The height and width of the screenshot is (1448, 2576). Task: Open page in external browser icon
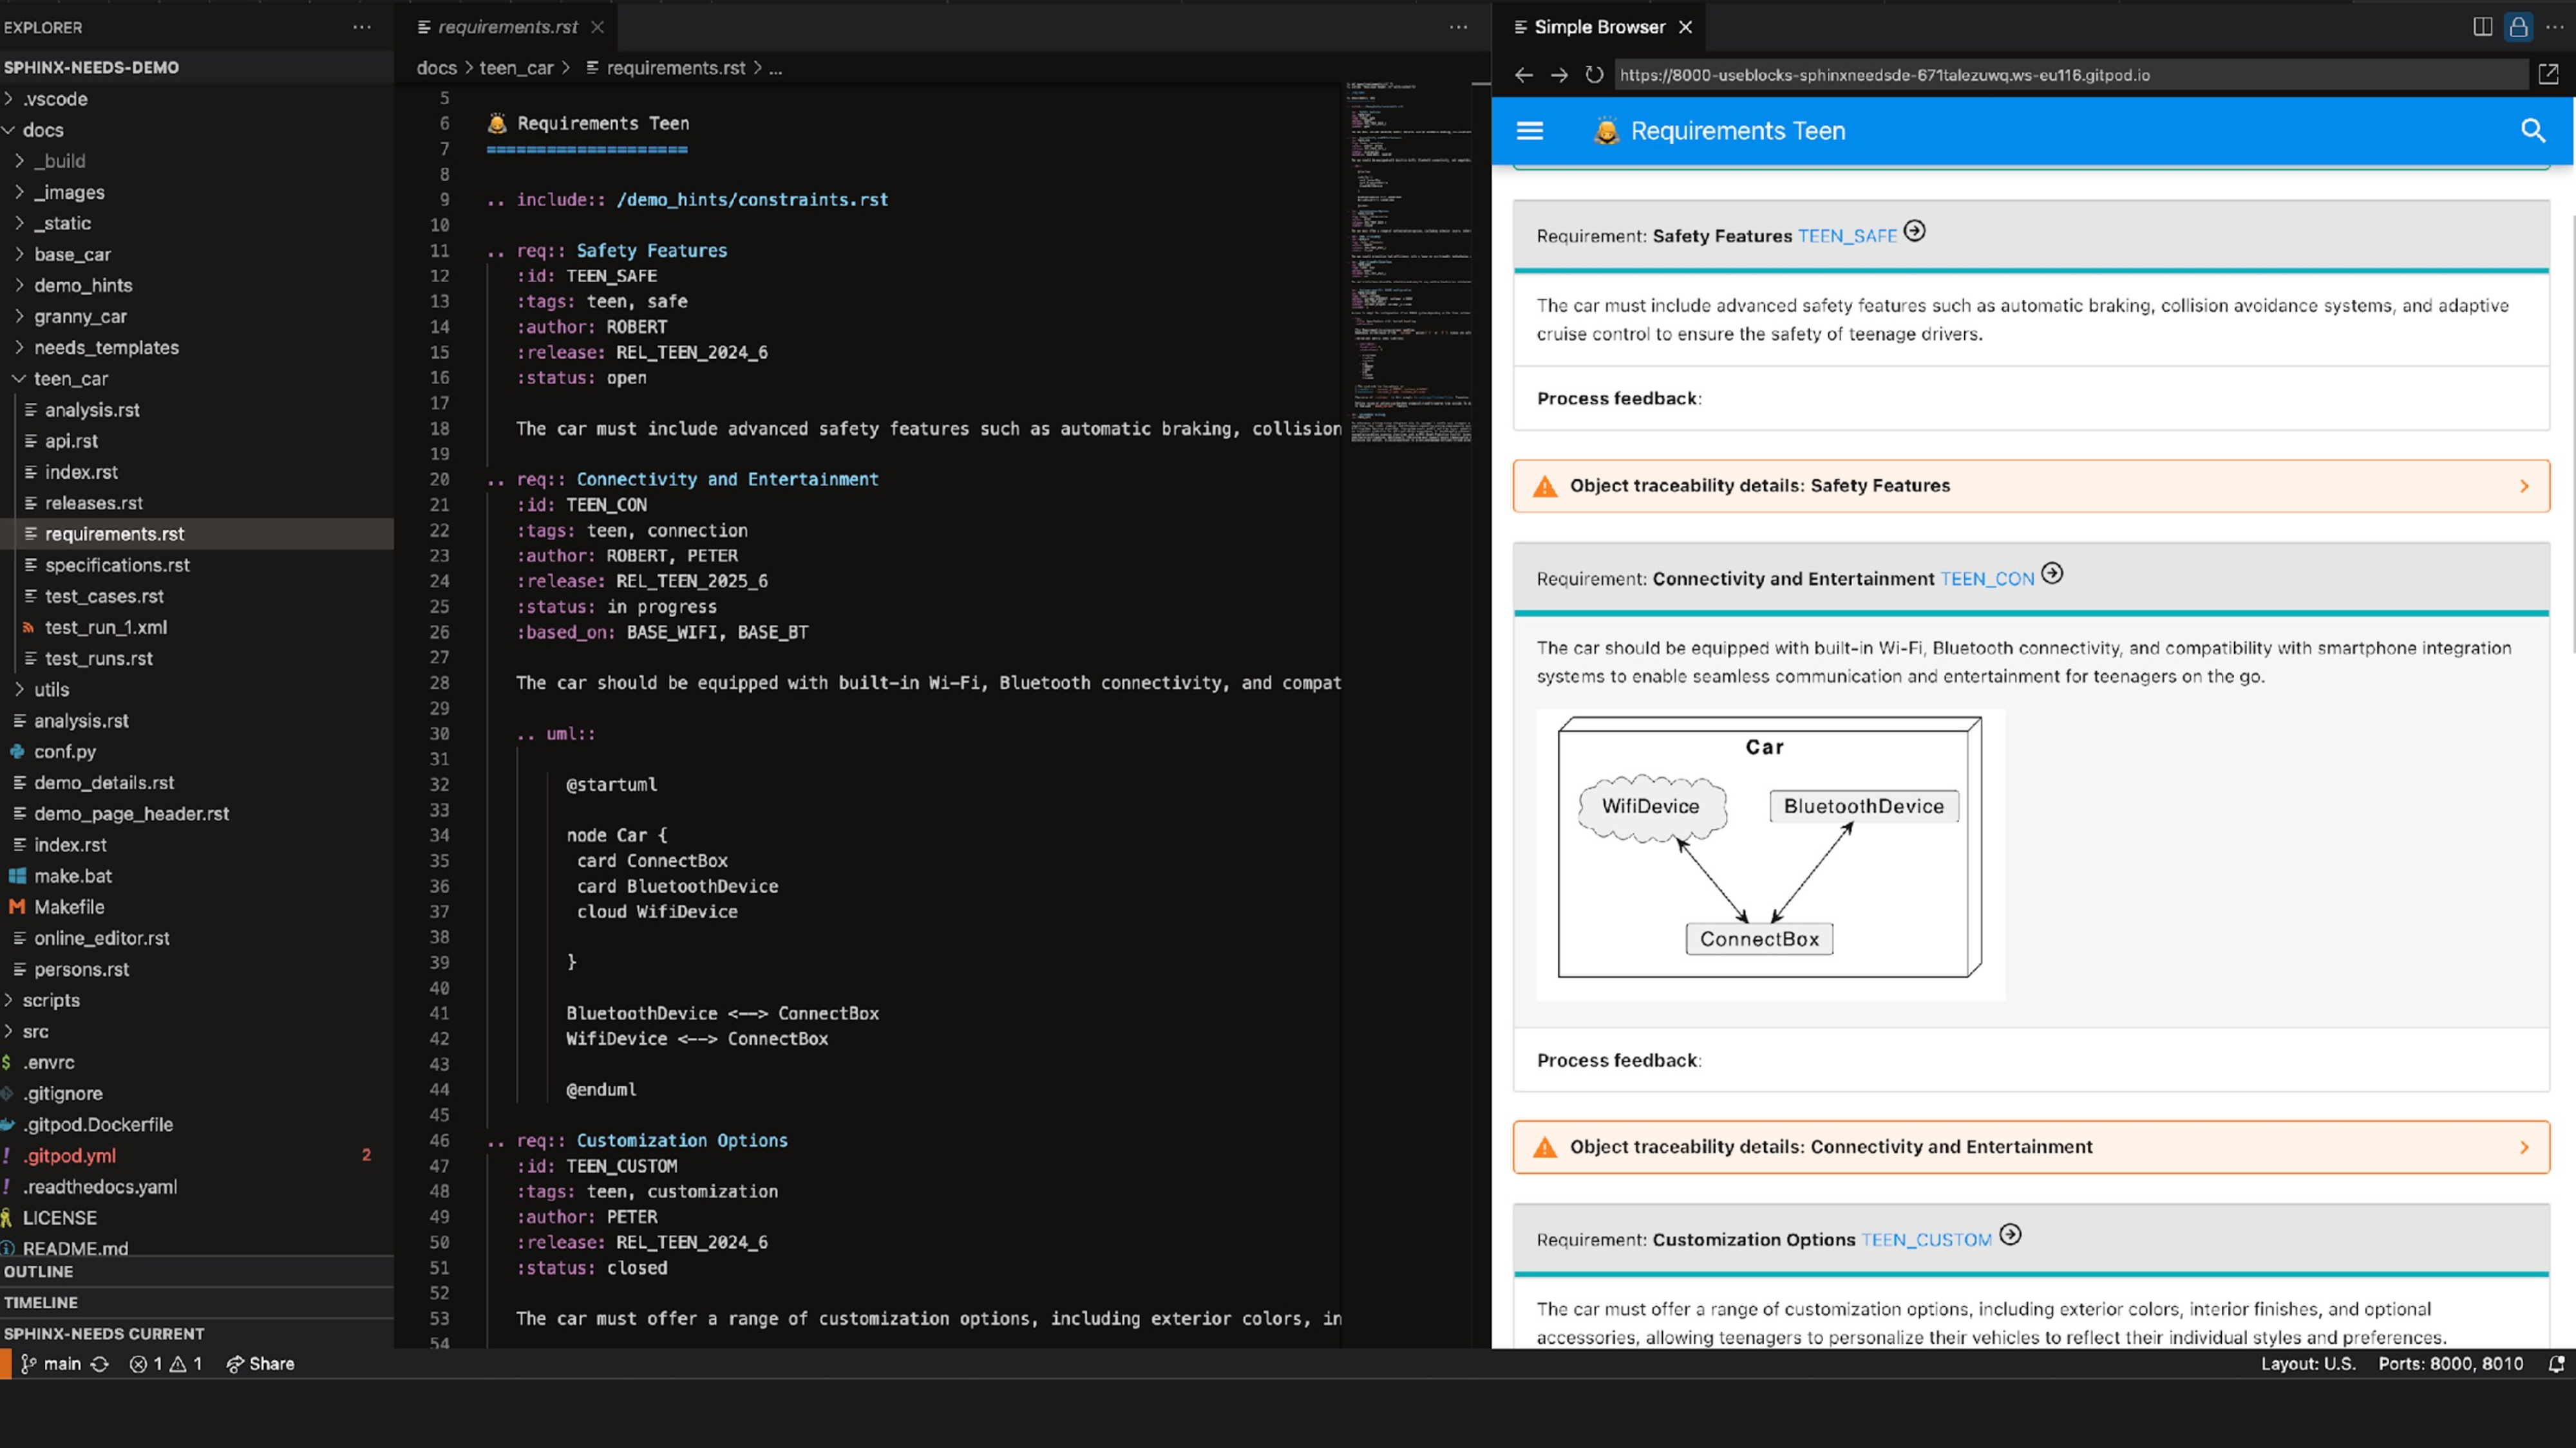pos(2548,74)
